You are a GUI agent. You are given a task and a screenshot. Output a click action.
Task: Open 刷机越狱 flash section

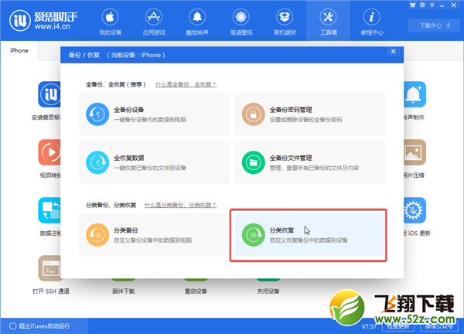click(285, 22)
